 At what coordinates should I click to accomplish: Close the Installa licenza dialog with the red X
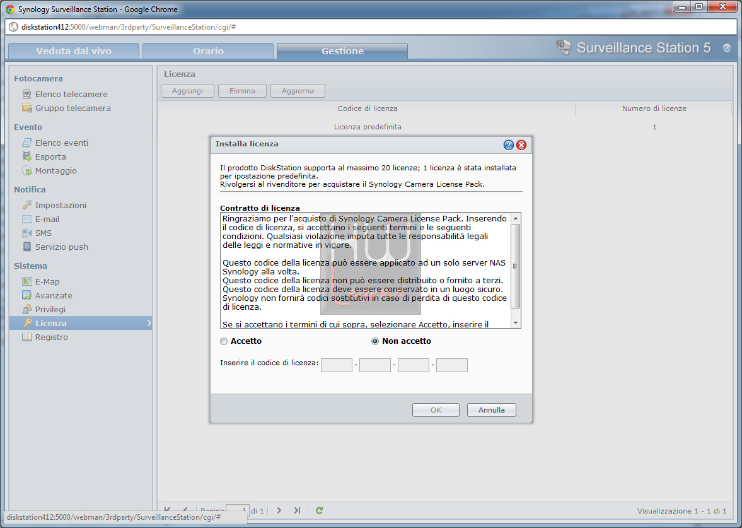coord(521,145)
